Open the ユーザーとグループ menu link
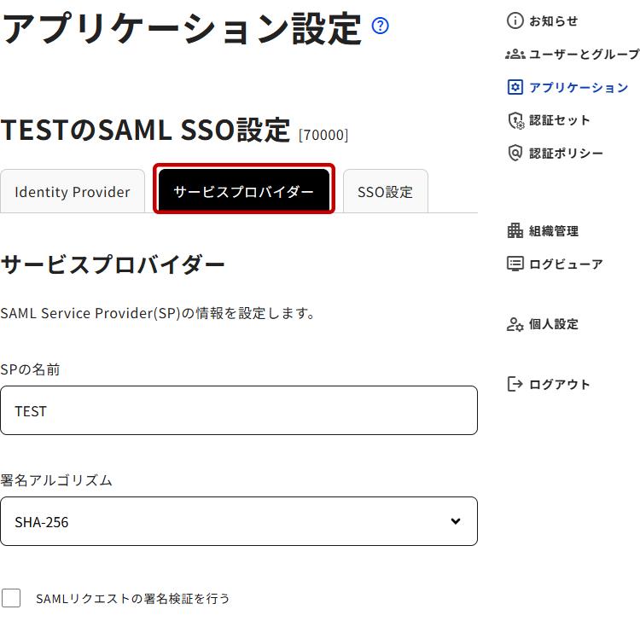 [x=584, y=54]
